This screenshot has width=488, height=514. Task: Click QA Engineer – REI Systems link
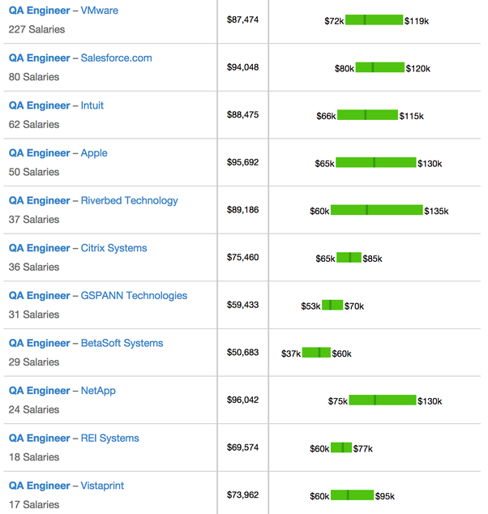[74, 439]
